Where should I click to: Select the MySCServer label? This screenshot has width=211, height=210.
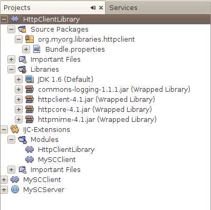tap(44, 190)
